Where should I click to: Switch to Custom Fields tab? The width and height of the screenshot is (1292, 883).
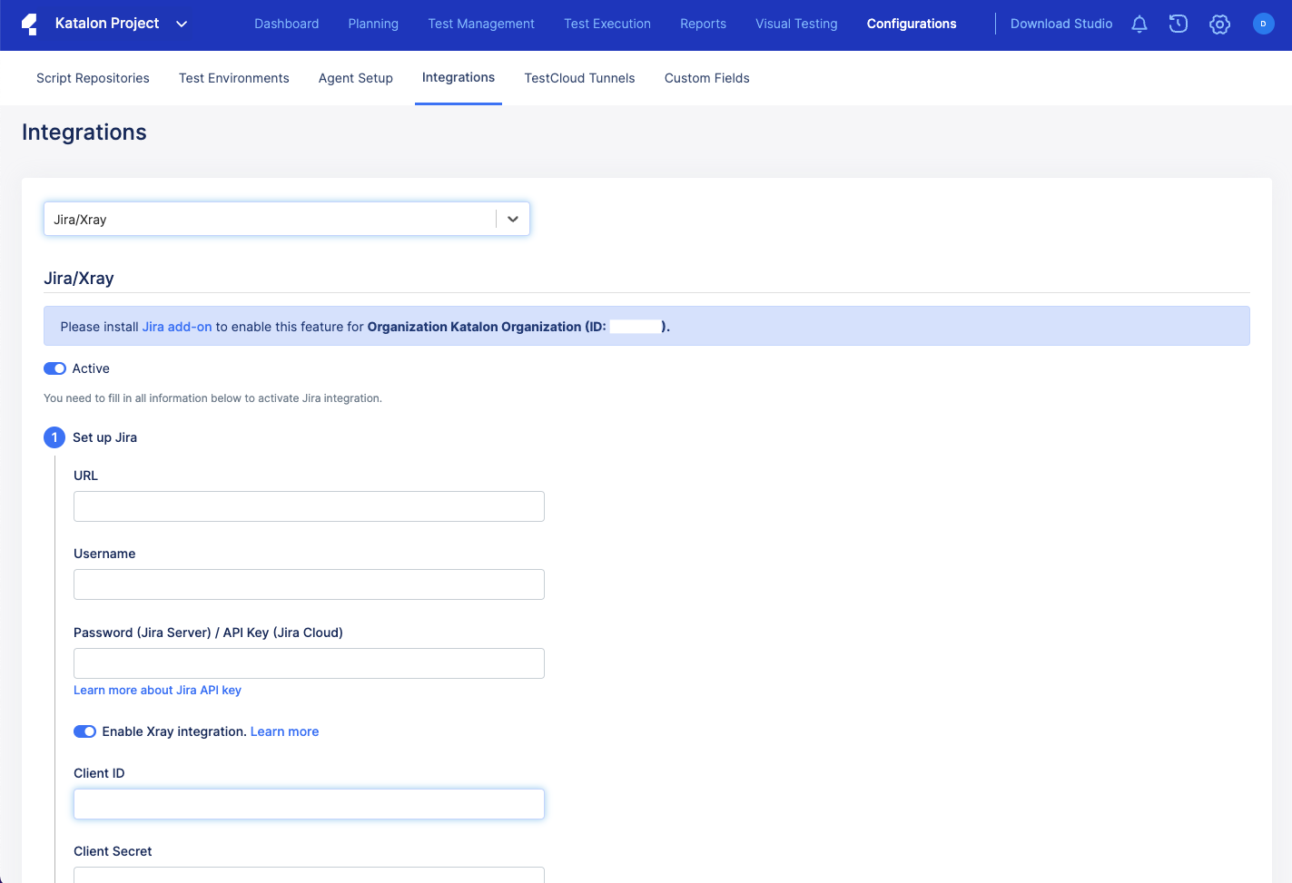(x=707, y=78)
